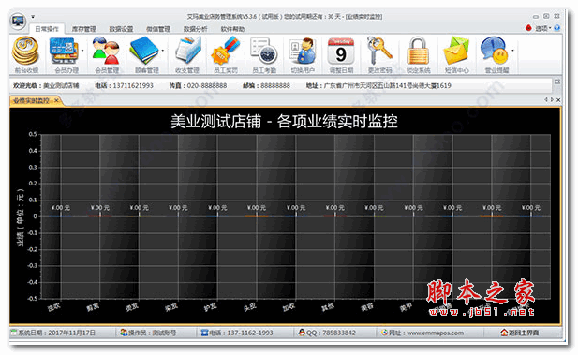
Task: Switch to the data settings ribbon tab
Action: (121, 29)
